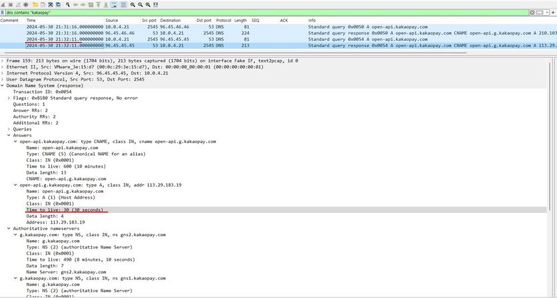The width and height of the screenshot is (557, 298).
Task: Sort packets by Source column
Action: [x=122, y=21]
